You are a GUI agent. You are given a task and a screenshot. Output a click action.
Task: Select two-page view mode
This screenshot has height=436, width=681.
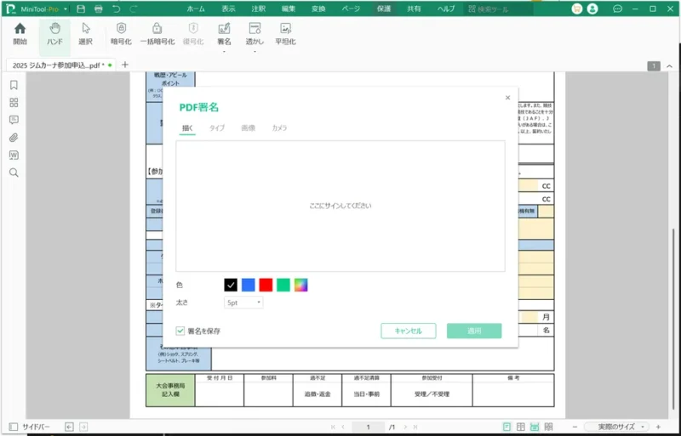pos(521,427)
